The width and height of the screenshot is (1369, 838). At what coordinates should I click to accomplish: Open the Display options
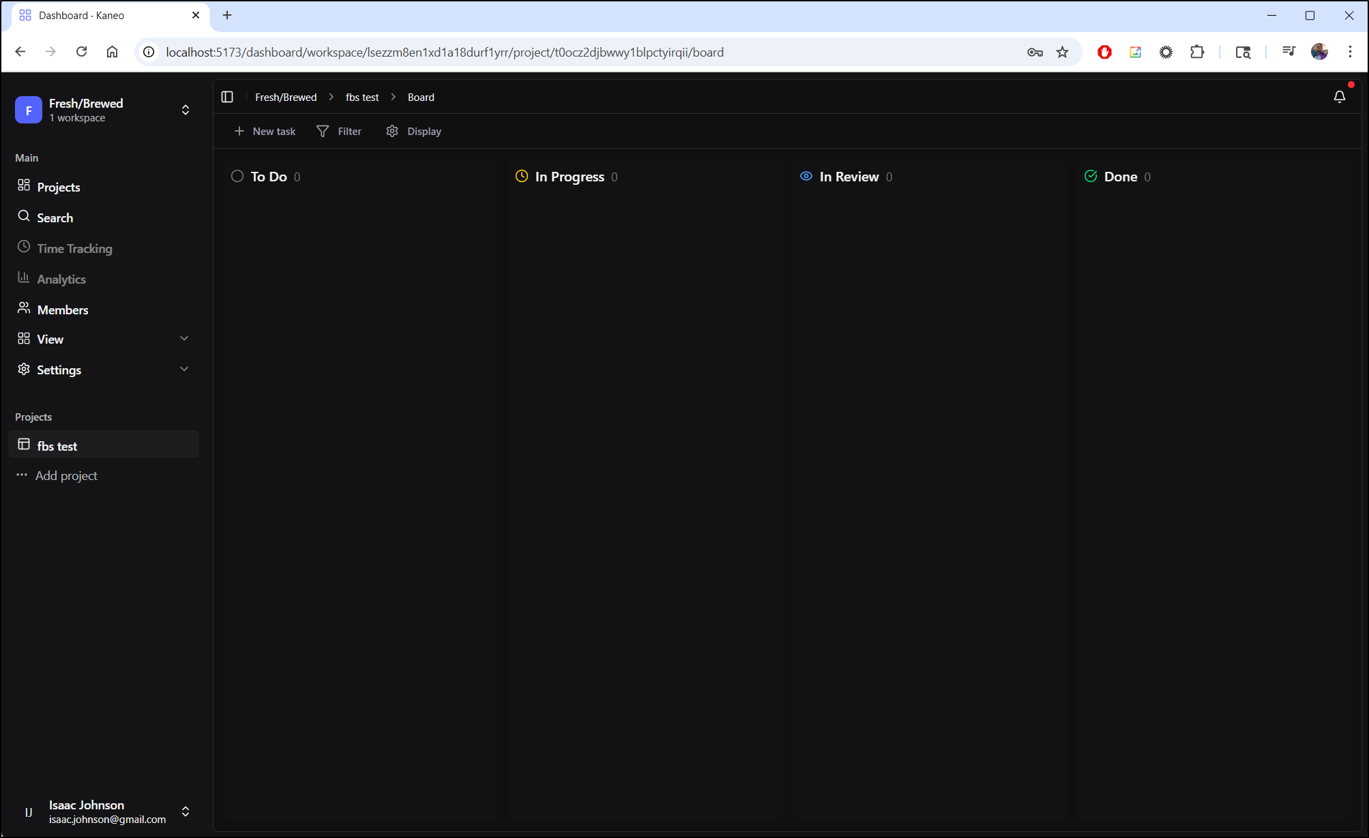pos(414,131)
